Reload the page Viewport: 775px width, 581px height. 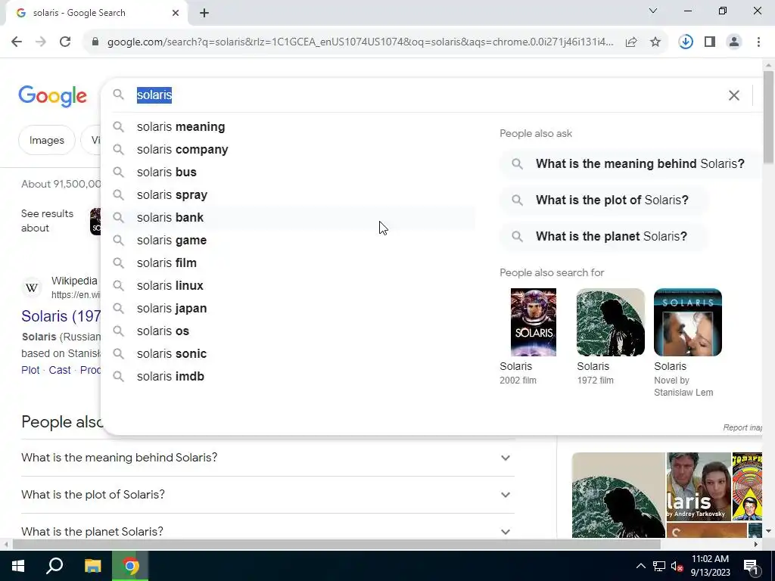(65, 42)
